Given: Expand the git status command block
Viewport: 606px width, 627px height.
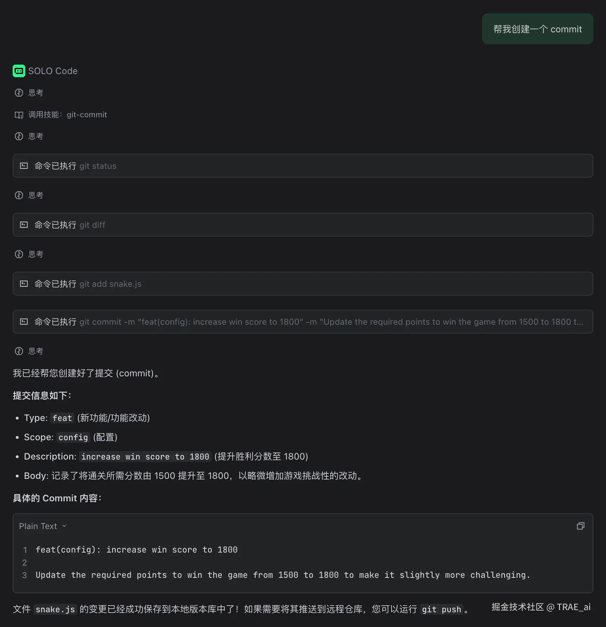Looking at the screenshot, I should 302,166.
